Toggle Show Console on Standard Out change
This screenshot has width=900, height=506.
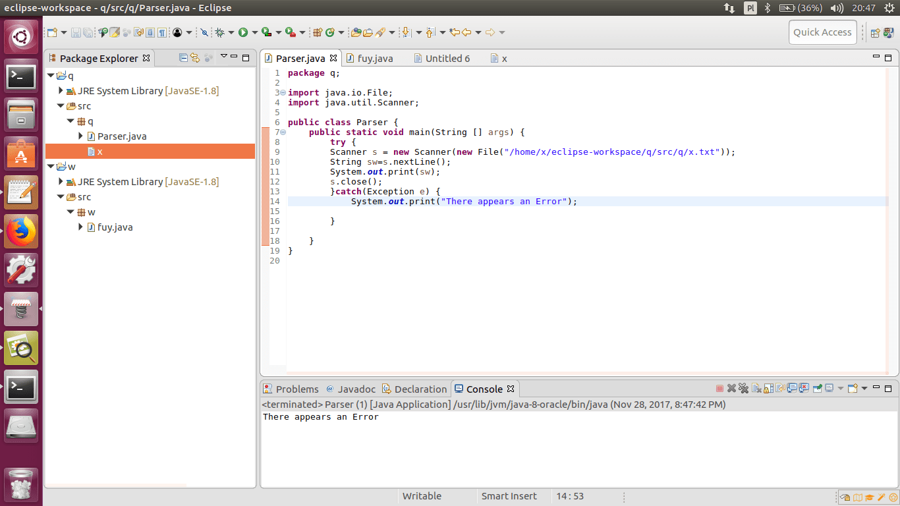pos(792,389)
